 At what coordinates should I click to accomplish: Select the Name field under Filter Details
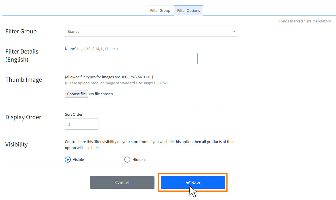click(131, 58)
